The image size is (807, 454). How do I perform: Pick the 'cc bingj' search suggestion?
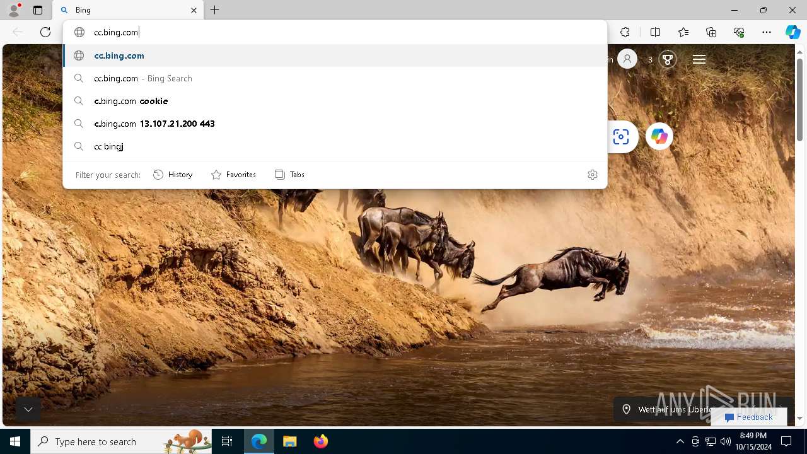[x=335, y=146]
